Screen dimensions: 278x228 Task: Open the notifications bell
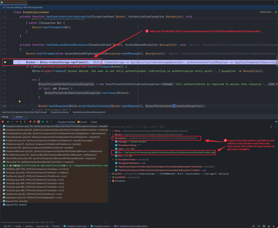point(269,226)
